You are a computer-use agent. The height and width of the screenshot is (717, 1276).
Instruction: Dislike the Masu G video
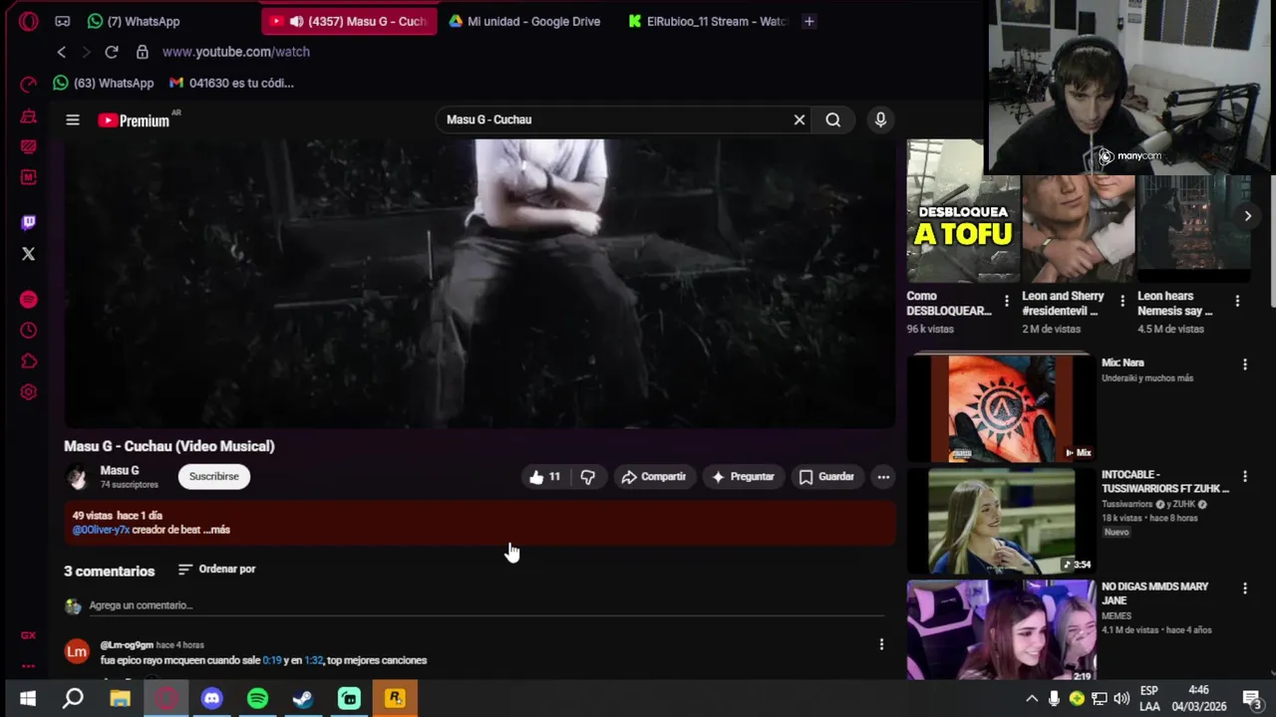point(588,477)
